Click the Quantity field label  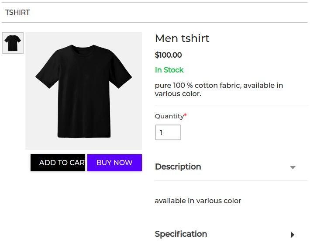tap(169, 116)
